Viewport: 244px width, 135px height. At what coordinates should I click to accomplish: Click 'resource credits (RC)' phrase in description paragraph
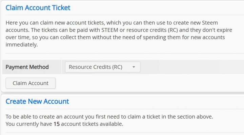152,30
